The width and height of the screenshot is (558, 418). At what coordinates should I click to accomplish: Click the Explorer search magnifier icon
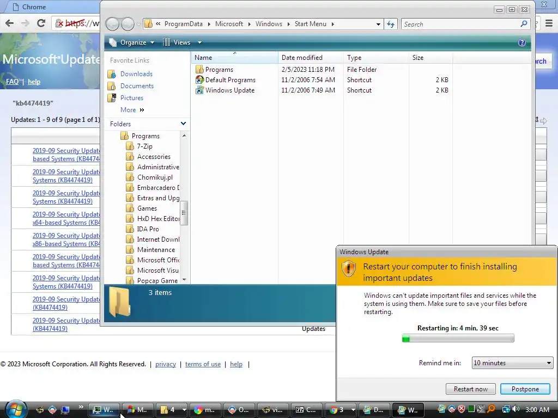[524, 24]
